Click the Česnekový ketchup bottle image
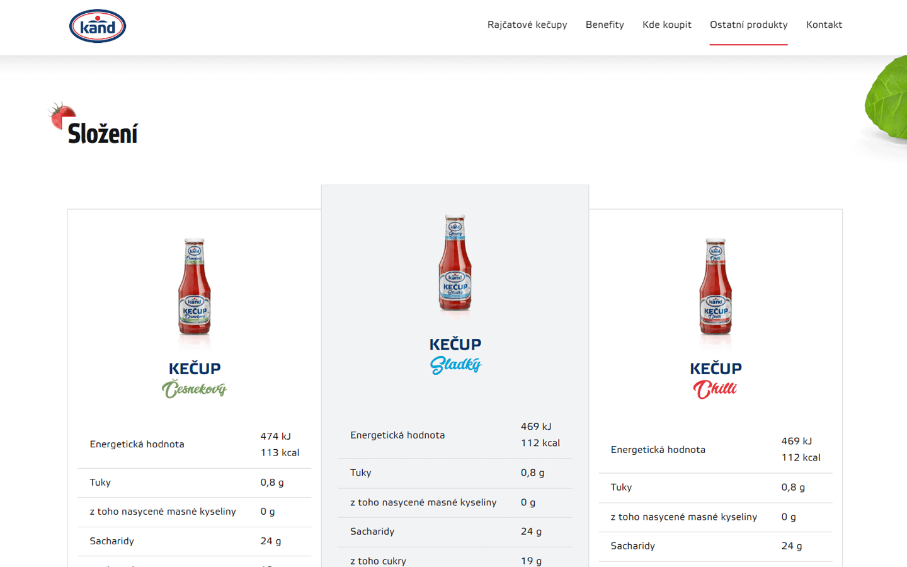 coord(195,287)
